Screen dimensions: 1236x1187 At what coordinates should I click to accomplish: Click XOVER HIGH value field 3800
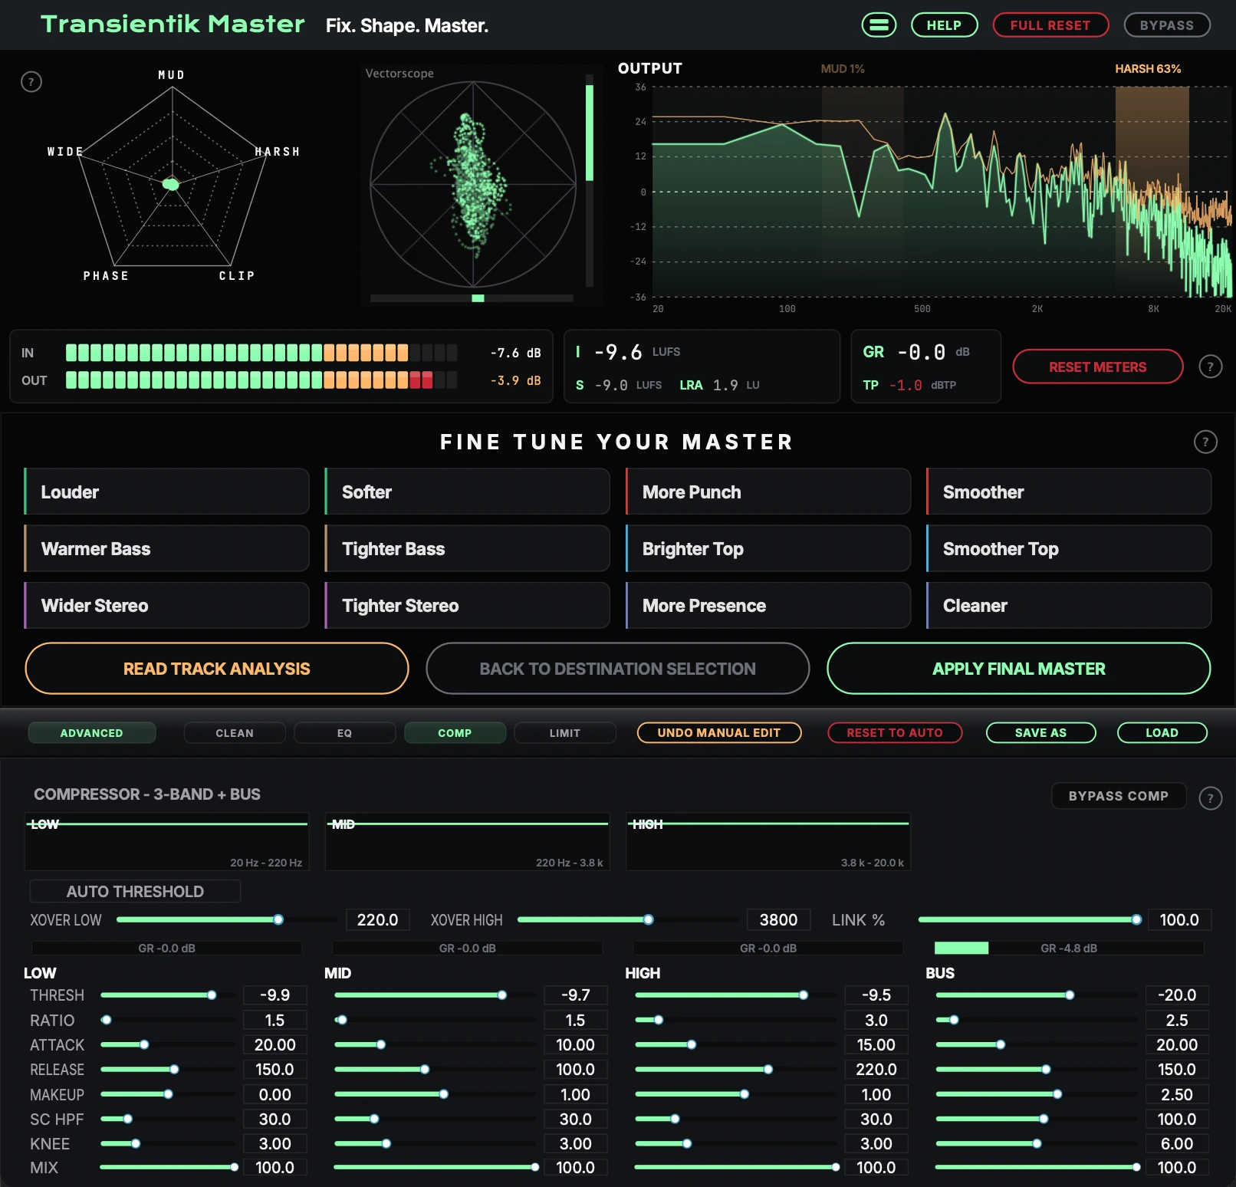click(778, 919)
